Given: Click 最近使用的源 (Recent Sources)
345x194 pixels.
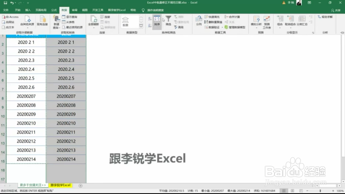Looking at the screenshot, I should click(72, 27).
